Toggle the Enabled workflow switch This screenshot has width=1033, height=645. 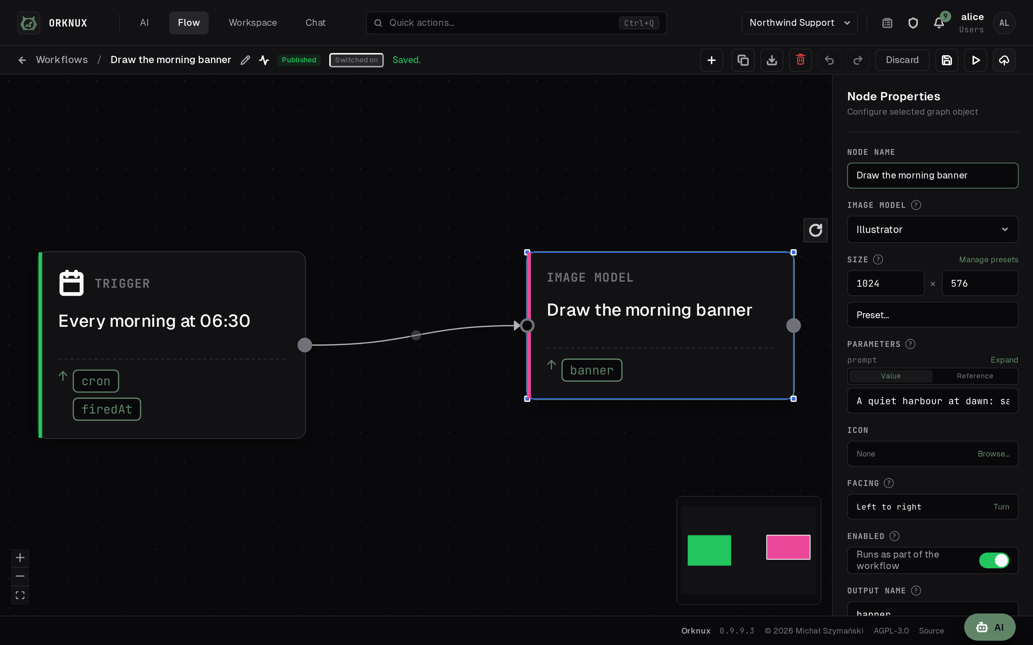click(994, 560)
